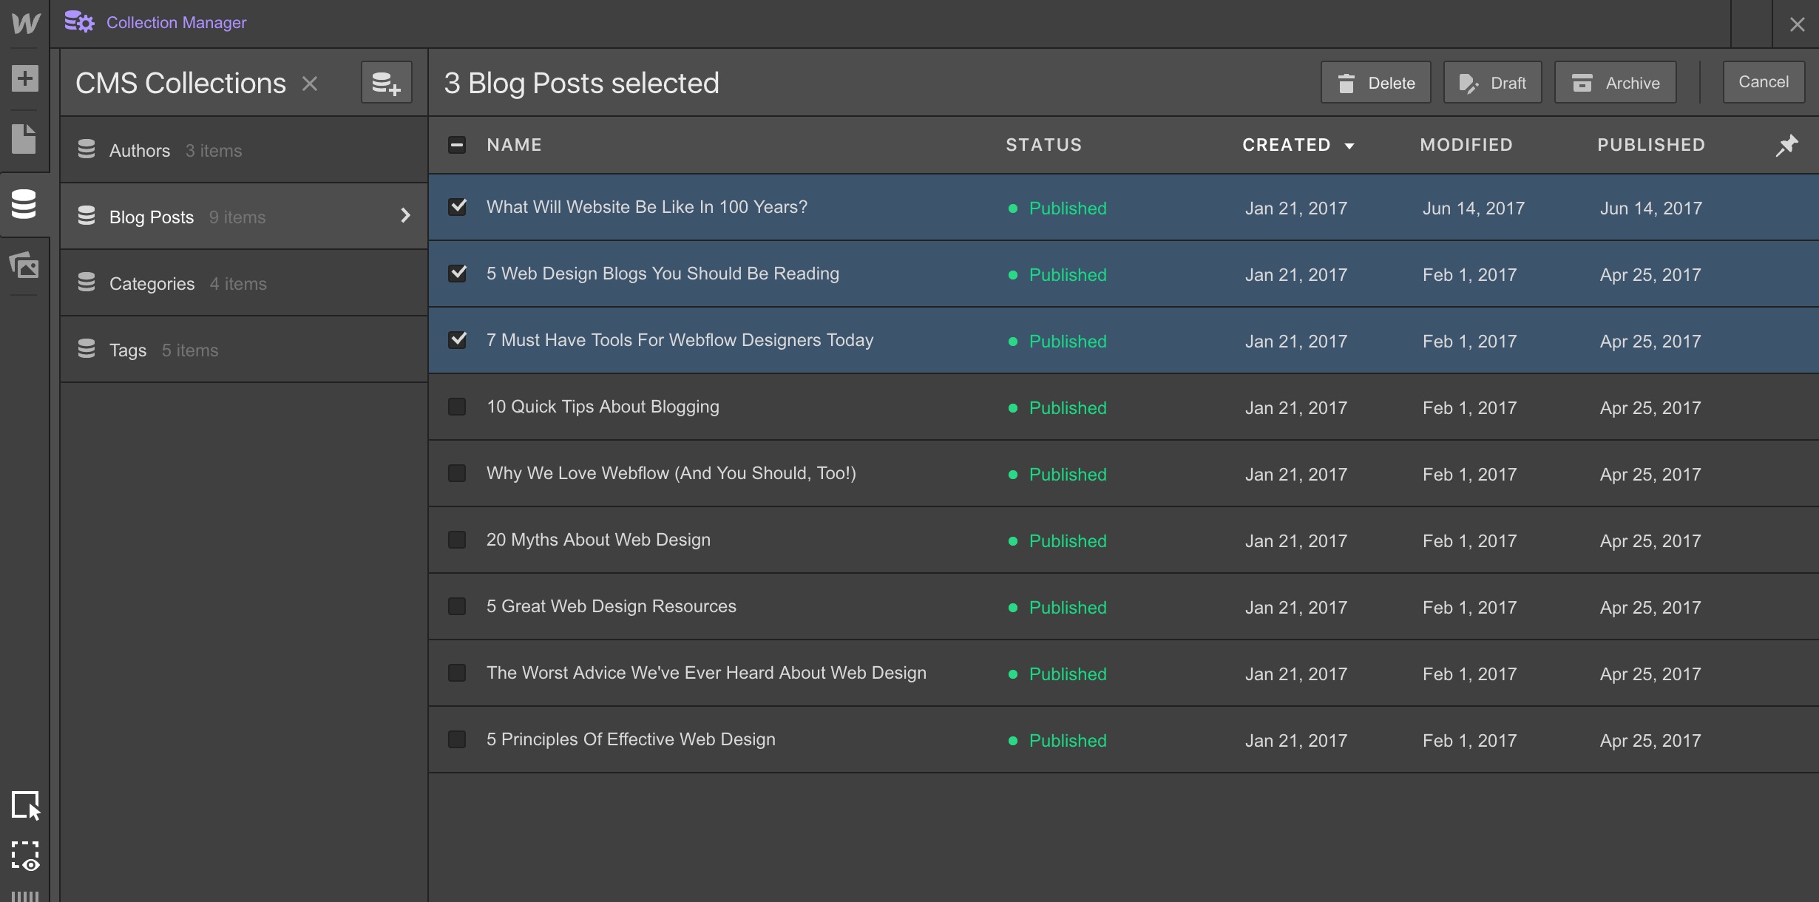The height and width of the screenshot is (902, 1819).
Task: Toggle the select-all header checkbox
Action: 457,145
